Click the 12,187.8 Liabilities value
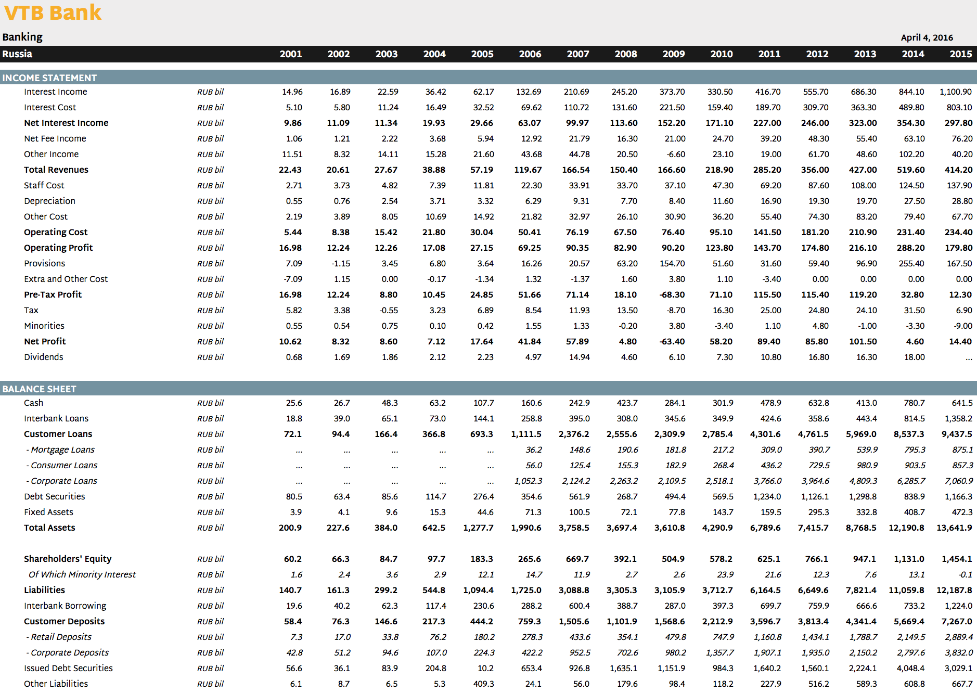 (954, 590)
